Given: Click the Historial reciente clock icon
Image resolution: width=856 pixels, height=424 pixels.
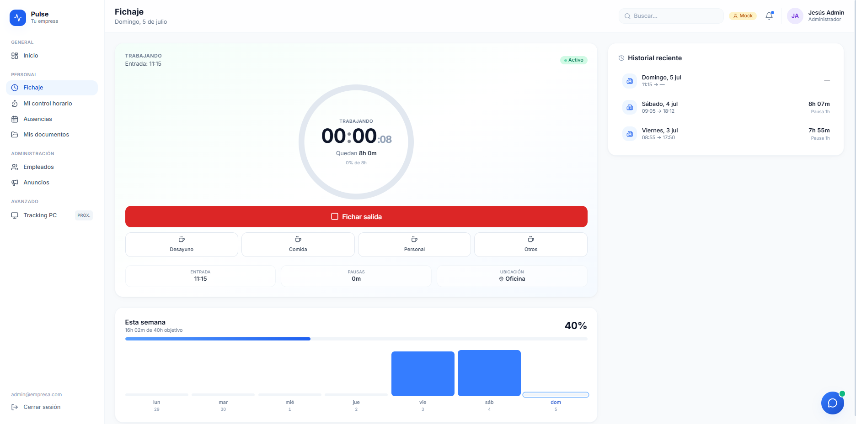Looking at the screenshot, I should (x=621, y=58).
